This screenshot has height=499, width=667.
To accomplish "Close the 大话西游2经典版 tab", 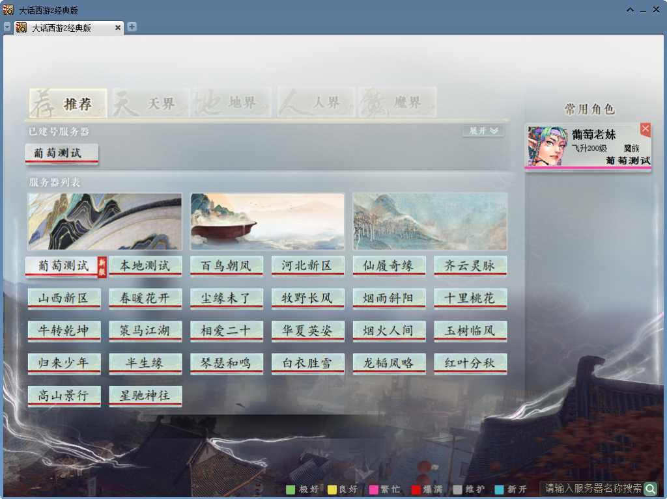I will click(118, 28).
